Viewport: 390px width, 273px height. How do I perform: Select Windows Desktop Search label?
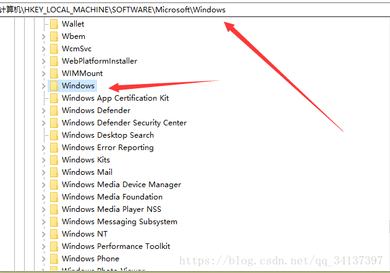coord(108,135)
